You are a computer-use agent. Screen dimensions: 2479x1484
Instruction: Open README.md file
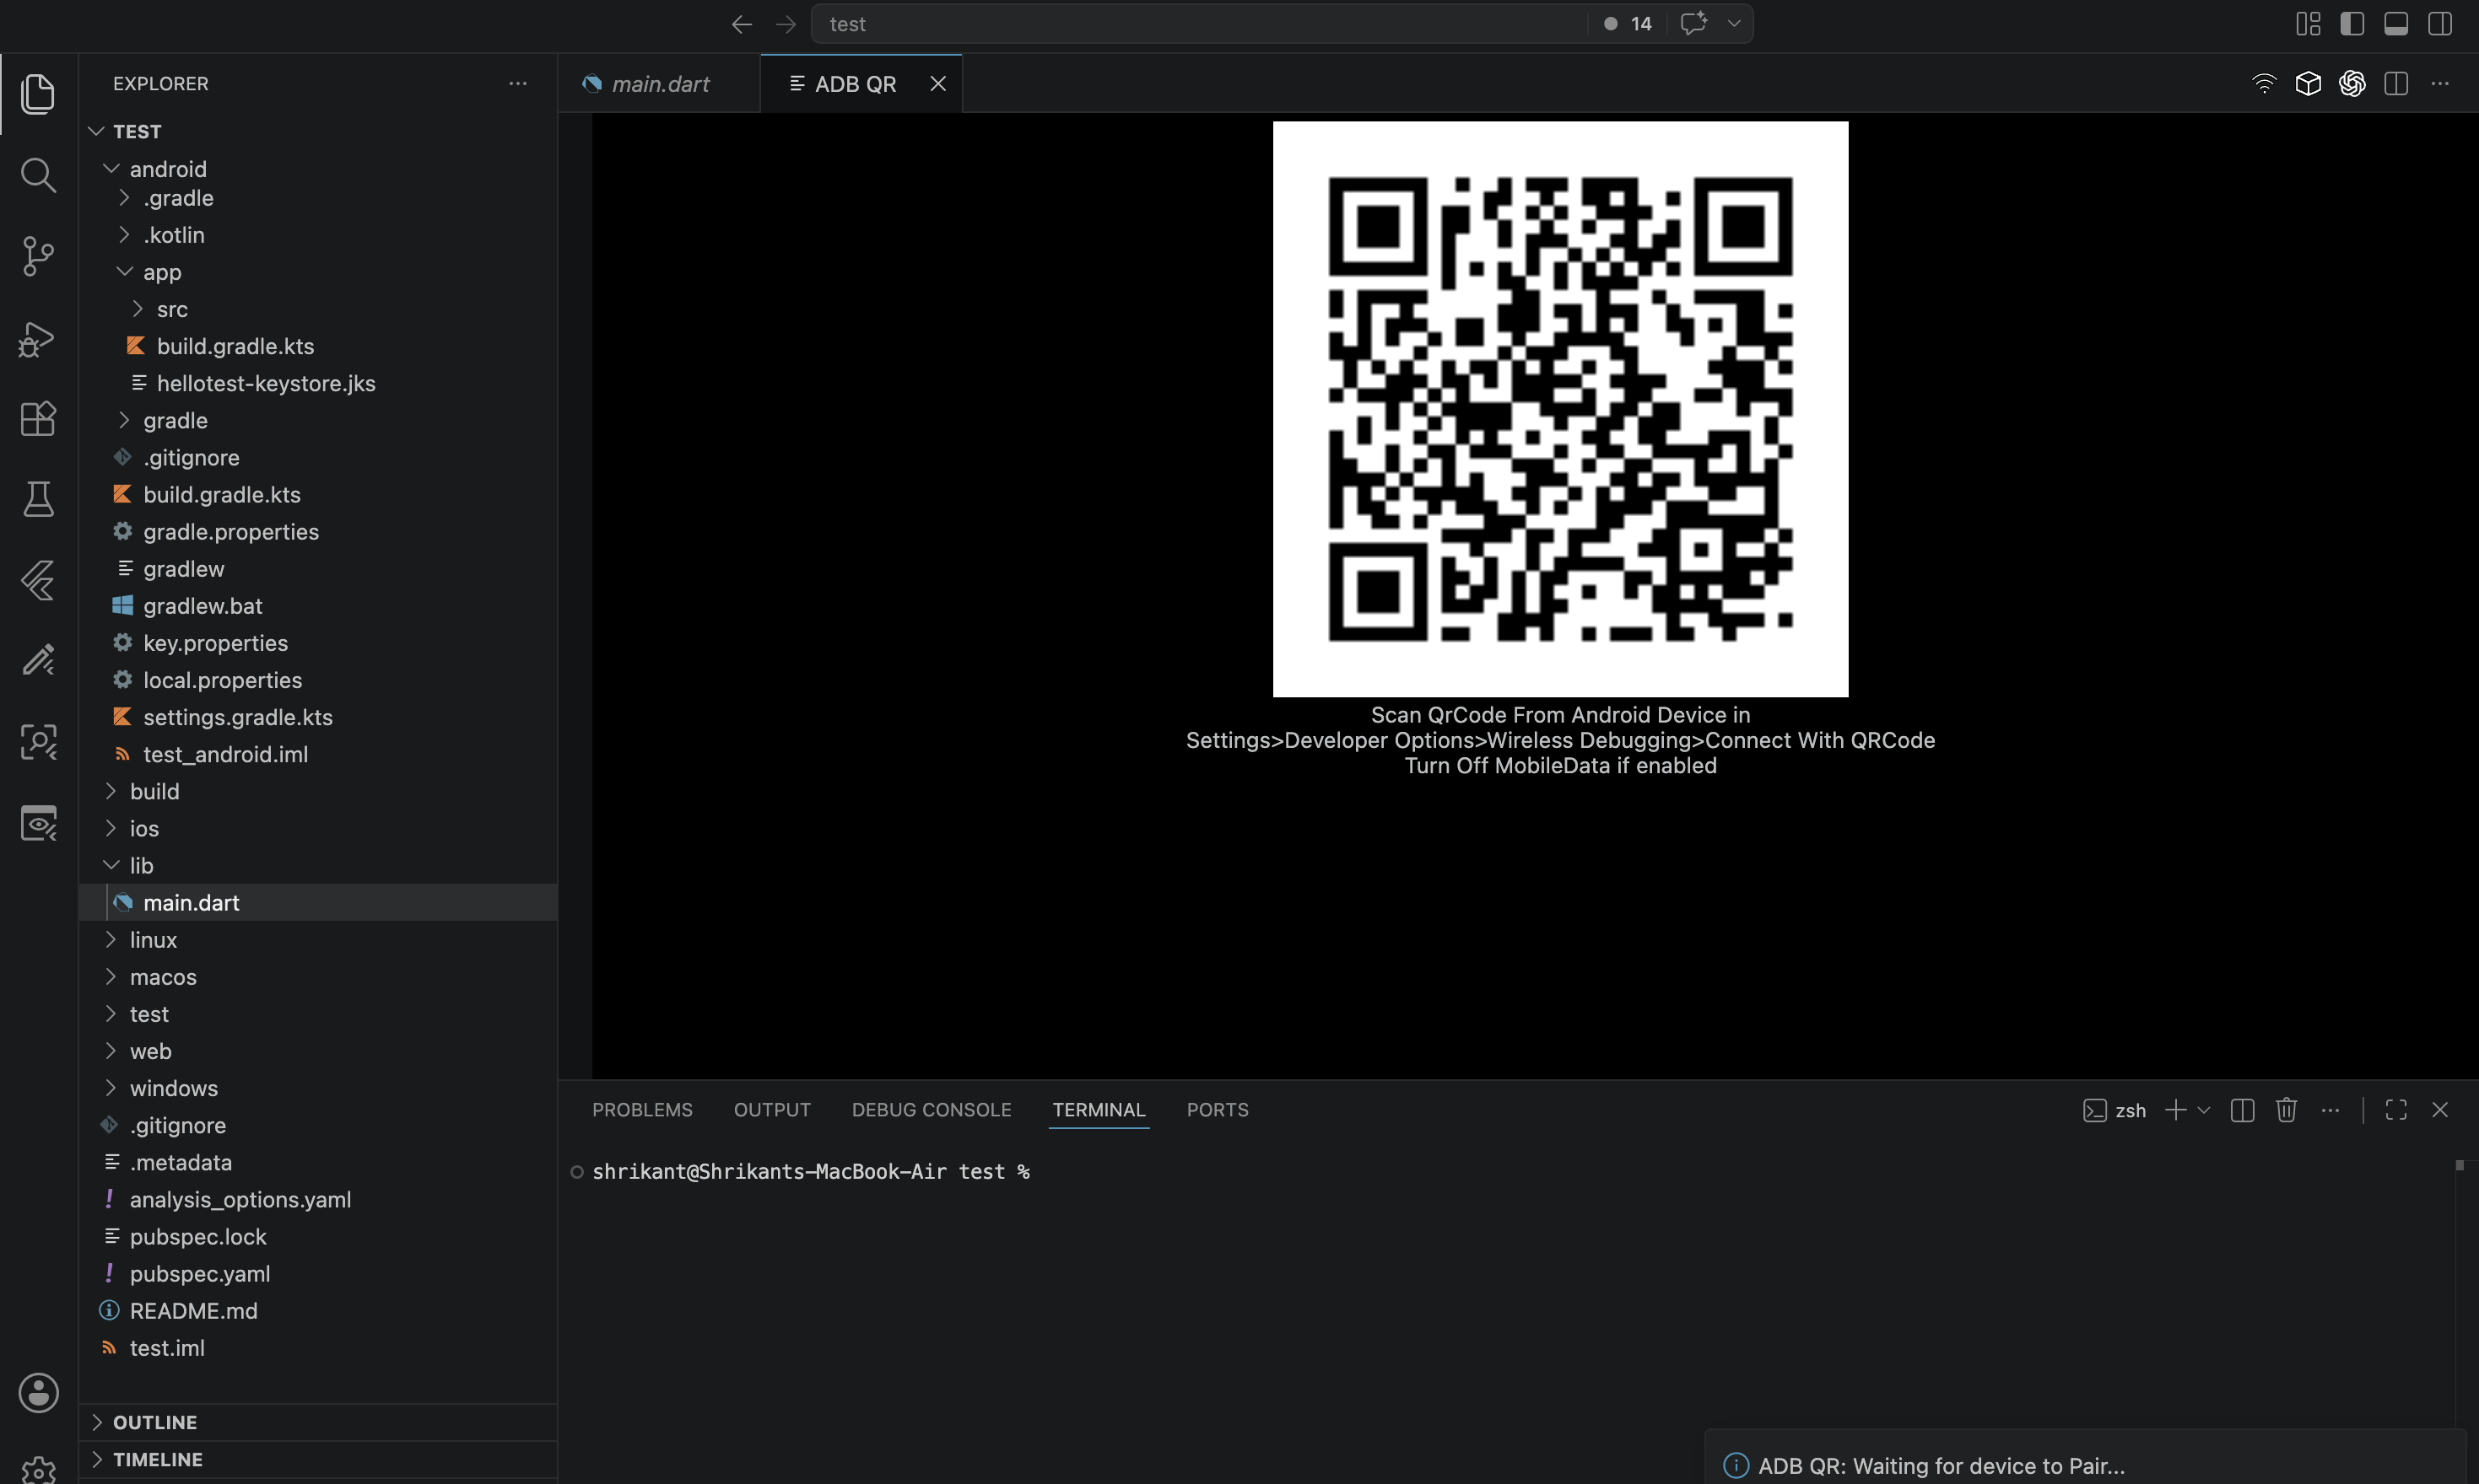click(x=318, y=1310)
